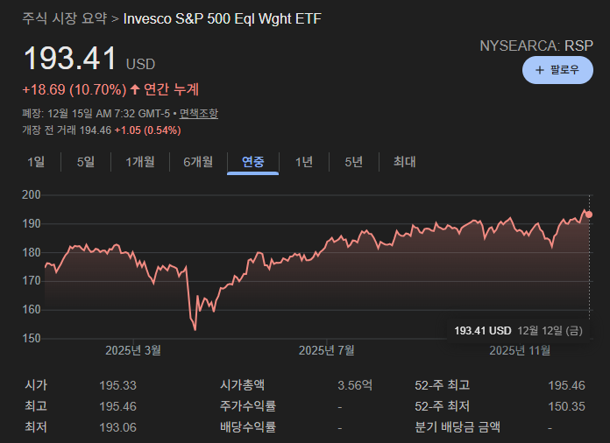Click the upward arrow next to 연간 누계
610x443 pixels.
click(x=135, y=89)
